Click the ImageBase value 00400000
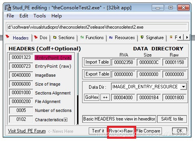 tap(21, 75)
